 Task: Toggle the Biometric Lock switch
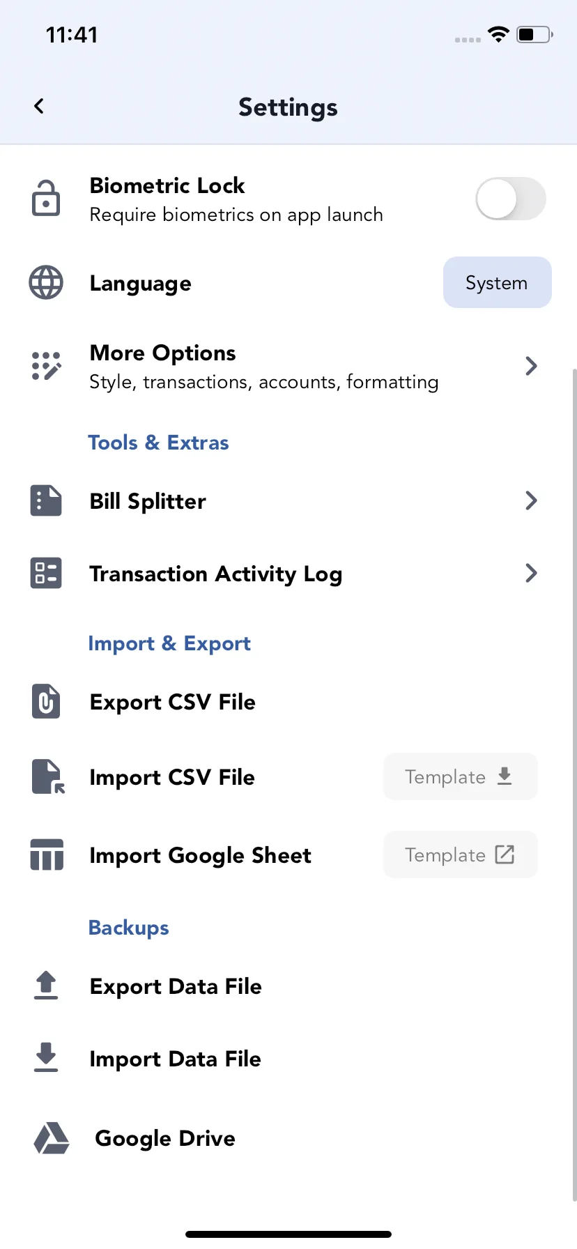click(511, 199)
